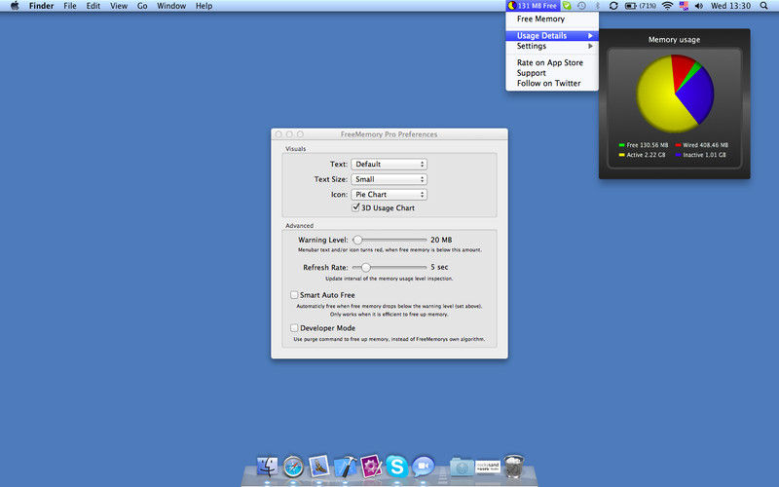This screenshot has width=779, height=487.
Task: Launch Safari from the Dock
Action: pos(293,468)
